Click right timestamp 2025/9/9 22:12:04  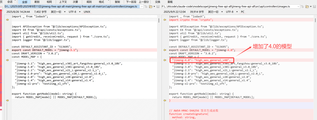175,12
